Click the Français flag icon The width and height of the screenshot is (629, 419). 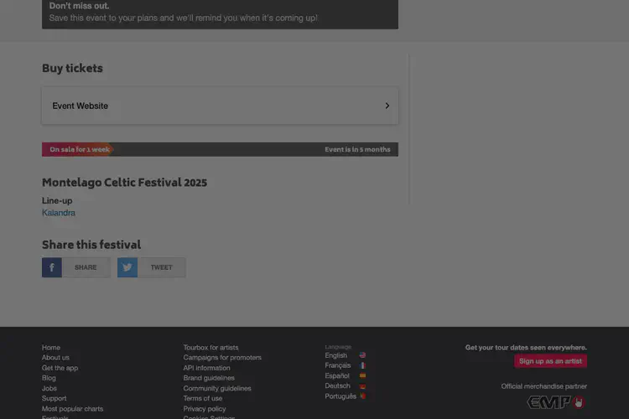[x=362, y=365]
